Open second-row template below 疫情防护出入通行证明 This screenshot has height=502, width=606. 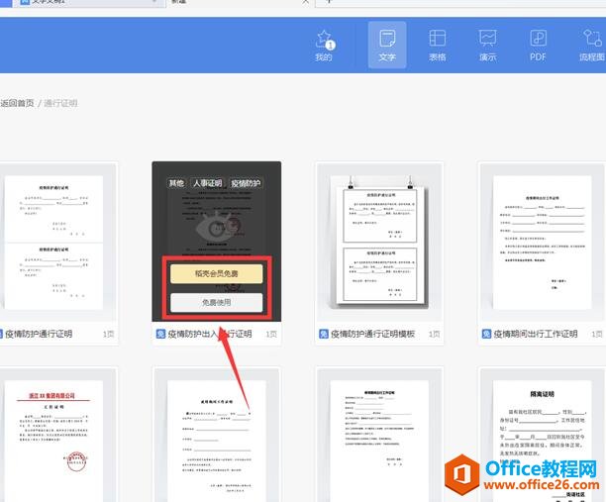click(x=217, y=435)
